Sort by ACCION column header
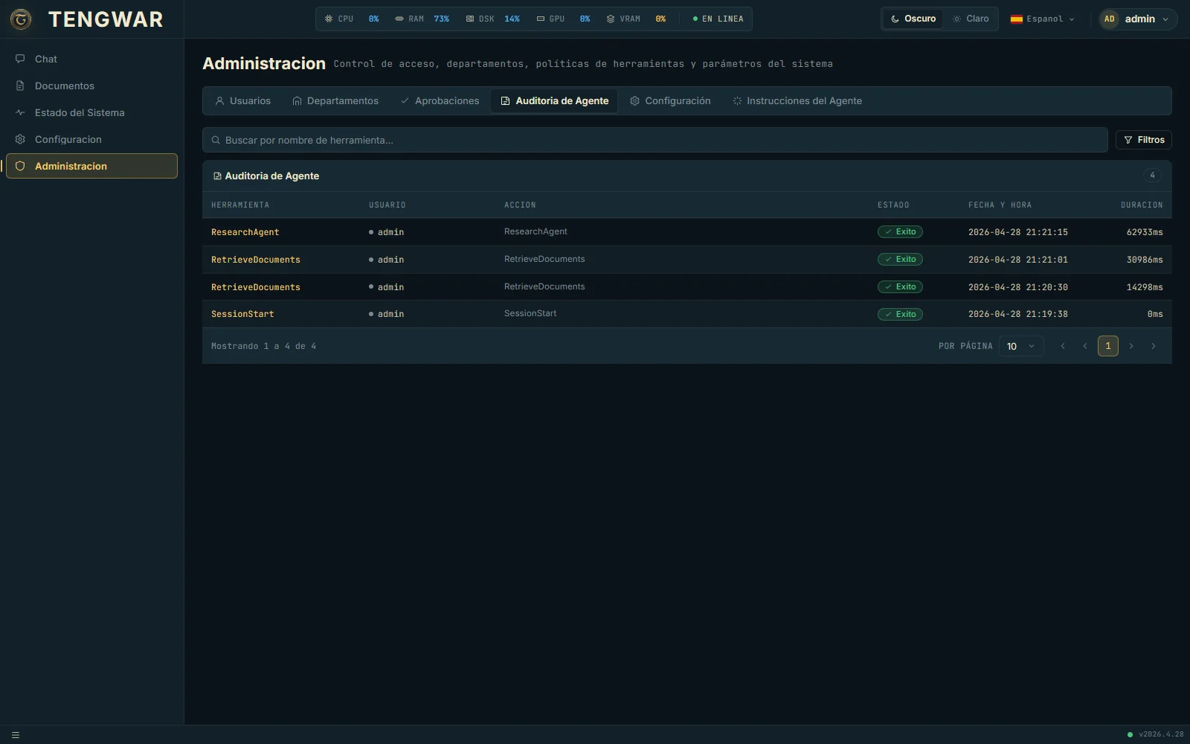 coord(520,205)
